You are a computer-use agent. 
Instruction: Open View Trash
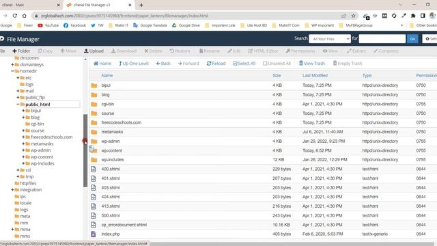(x=312, y=64)
